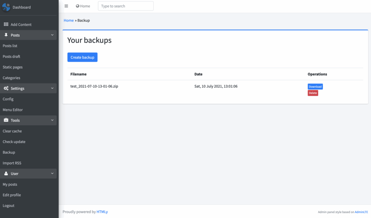This screenshot has width=371, height=218.
Task: Click the Operations column header
Action: [317, 74]
